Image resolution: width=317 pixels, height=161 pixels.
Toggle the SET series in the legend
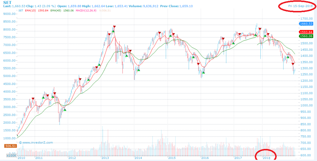pos(21,10)
